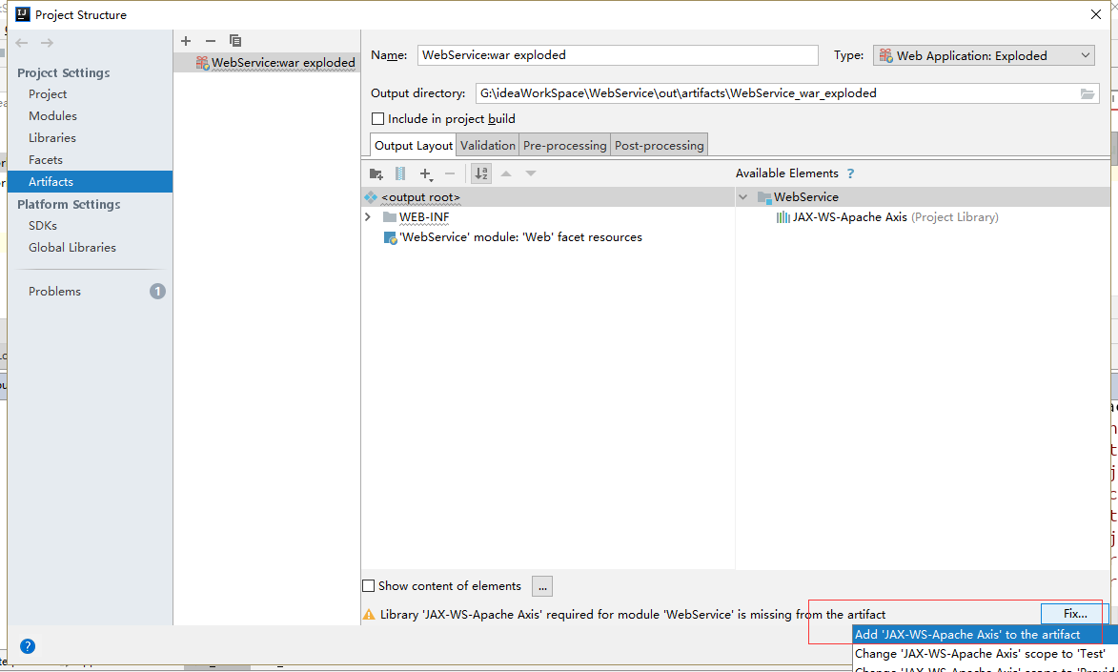Add a new artifact with plus icon
This screenshot has height=672, width=1118.
[x=186, y=41]
